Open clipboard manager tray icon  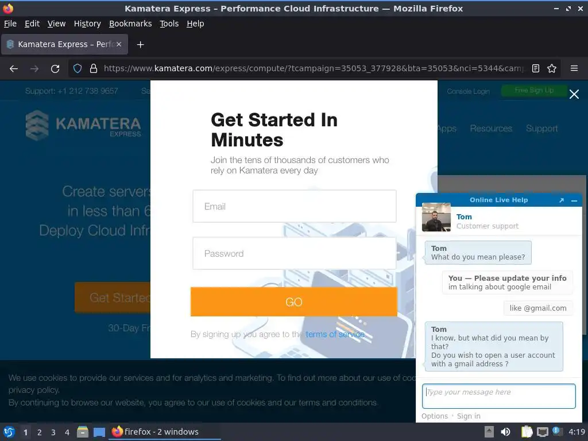[527, 432]
